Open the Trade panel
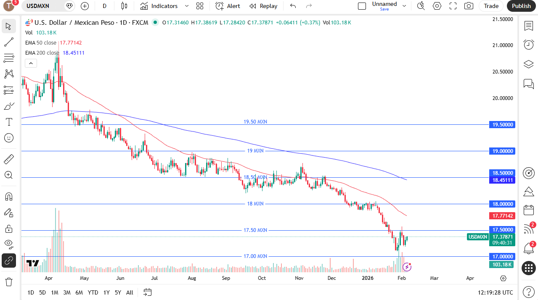This screenshot has height=300, width=538. [491, 6]
